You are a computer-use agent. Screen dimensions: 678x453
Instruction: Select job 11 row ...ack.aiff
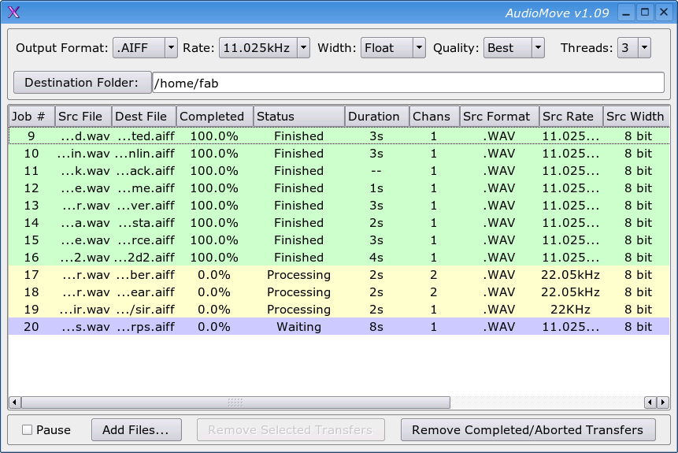tap(339, 170)
